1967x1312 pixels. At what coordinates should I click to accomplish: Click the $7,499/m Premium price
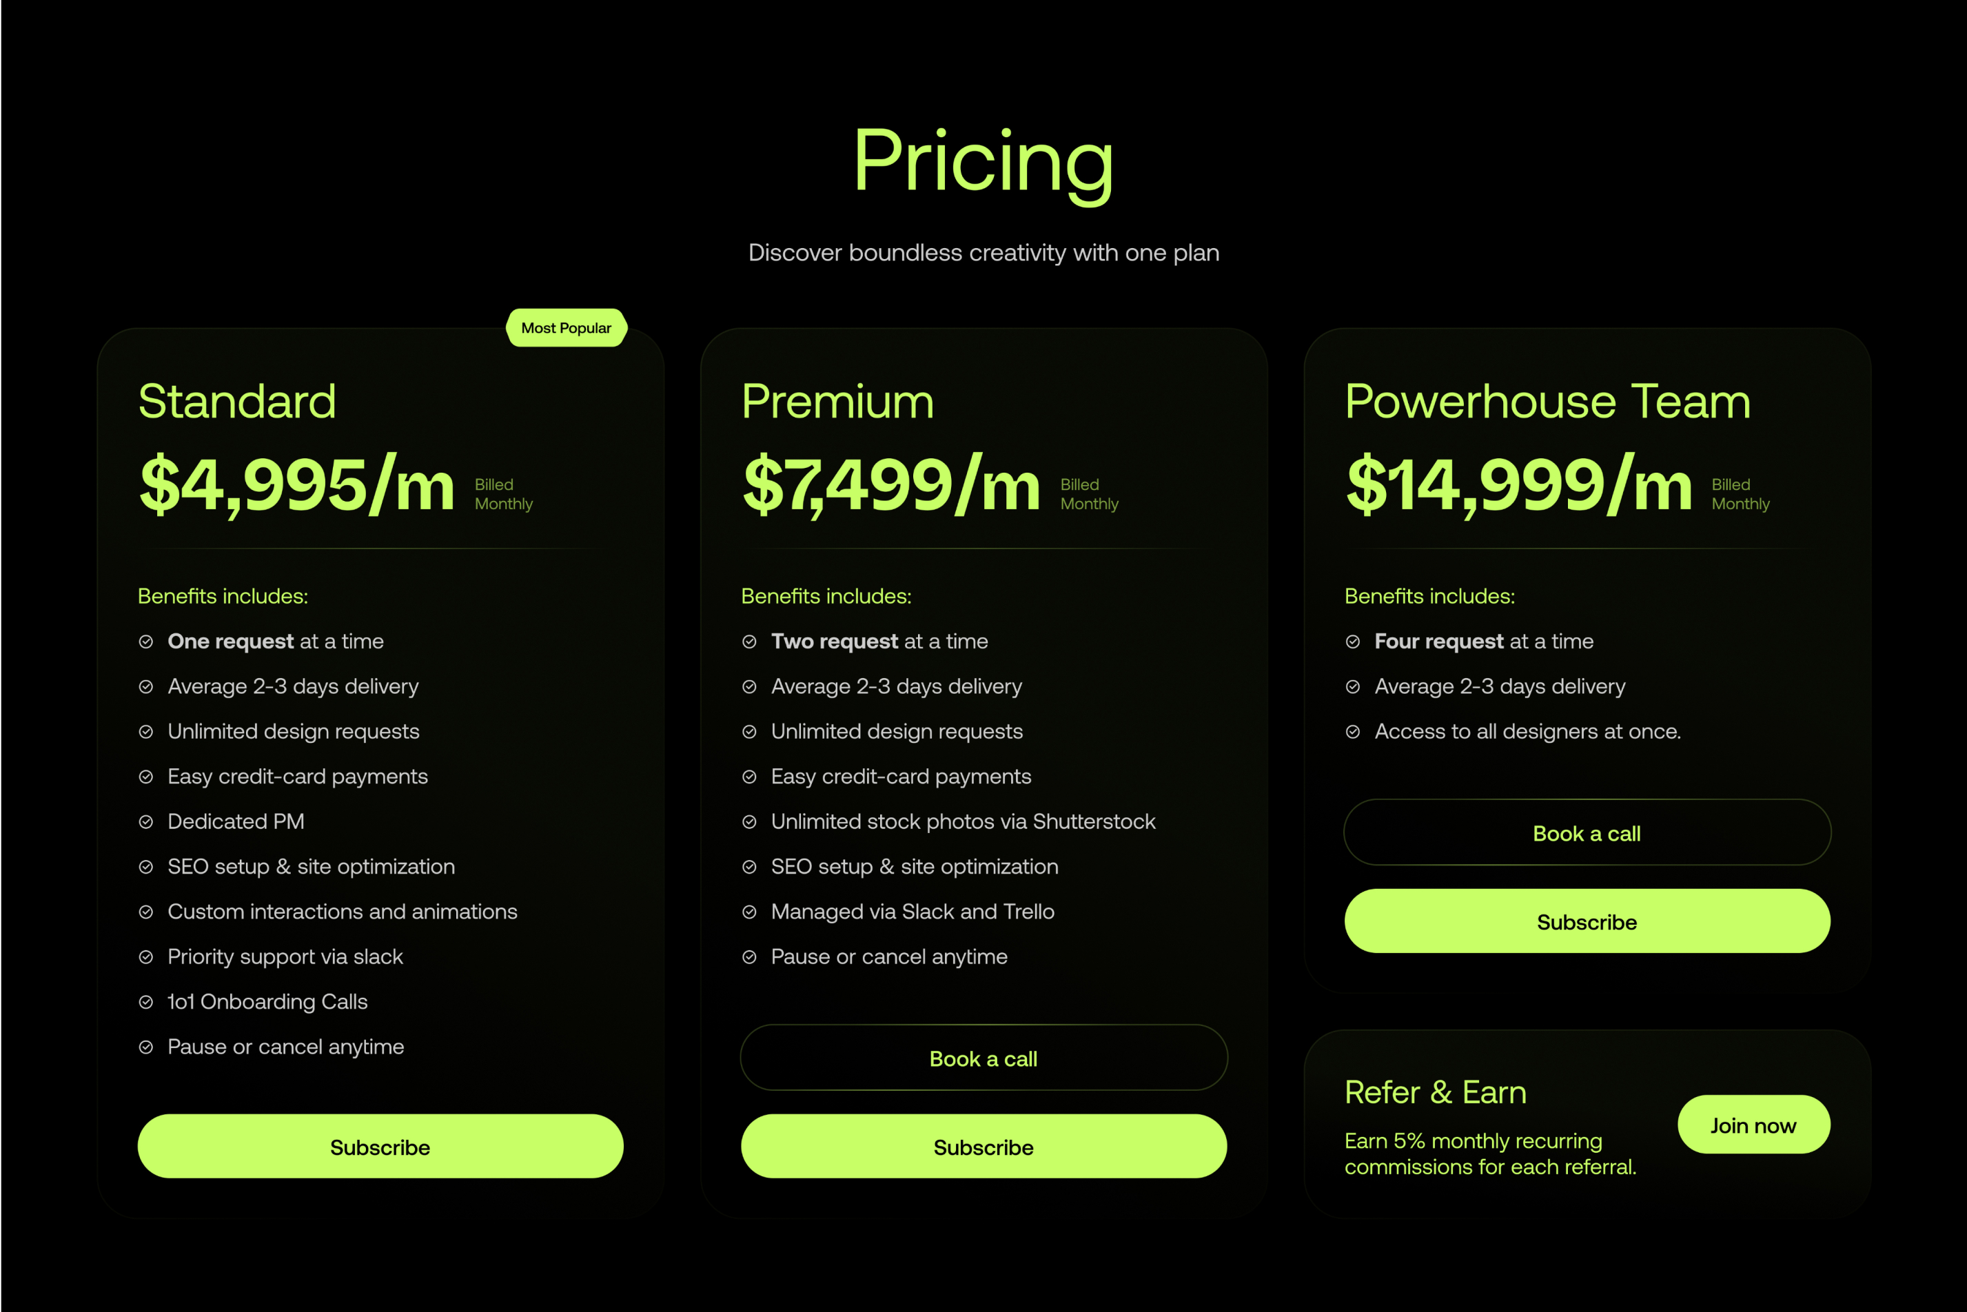coord(891,484)
